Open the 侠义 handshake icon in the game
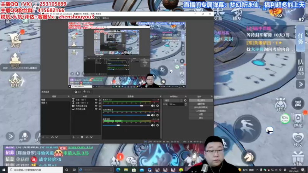 (298, 140)
